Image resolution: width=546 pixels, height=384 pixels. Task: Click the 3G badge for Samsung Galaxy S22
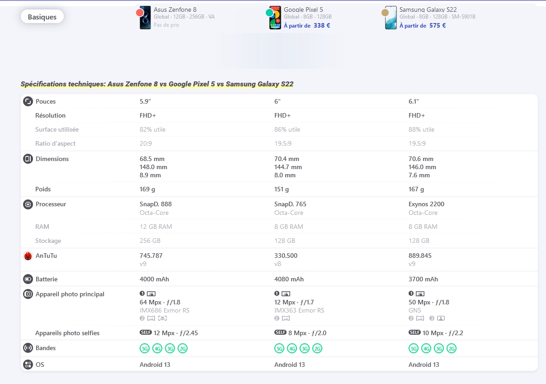tap(439, 348)
